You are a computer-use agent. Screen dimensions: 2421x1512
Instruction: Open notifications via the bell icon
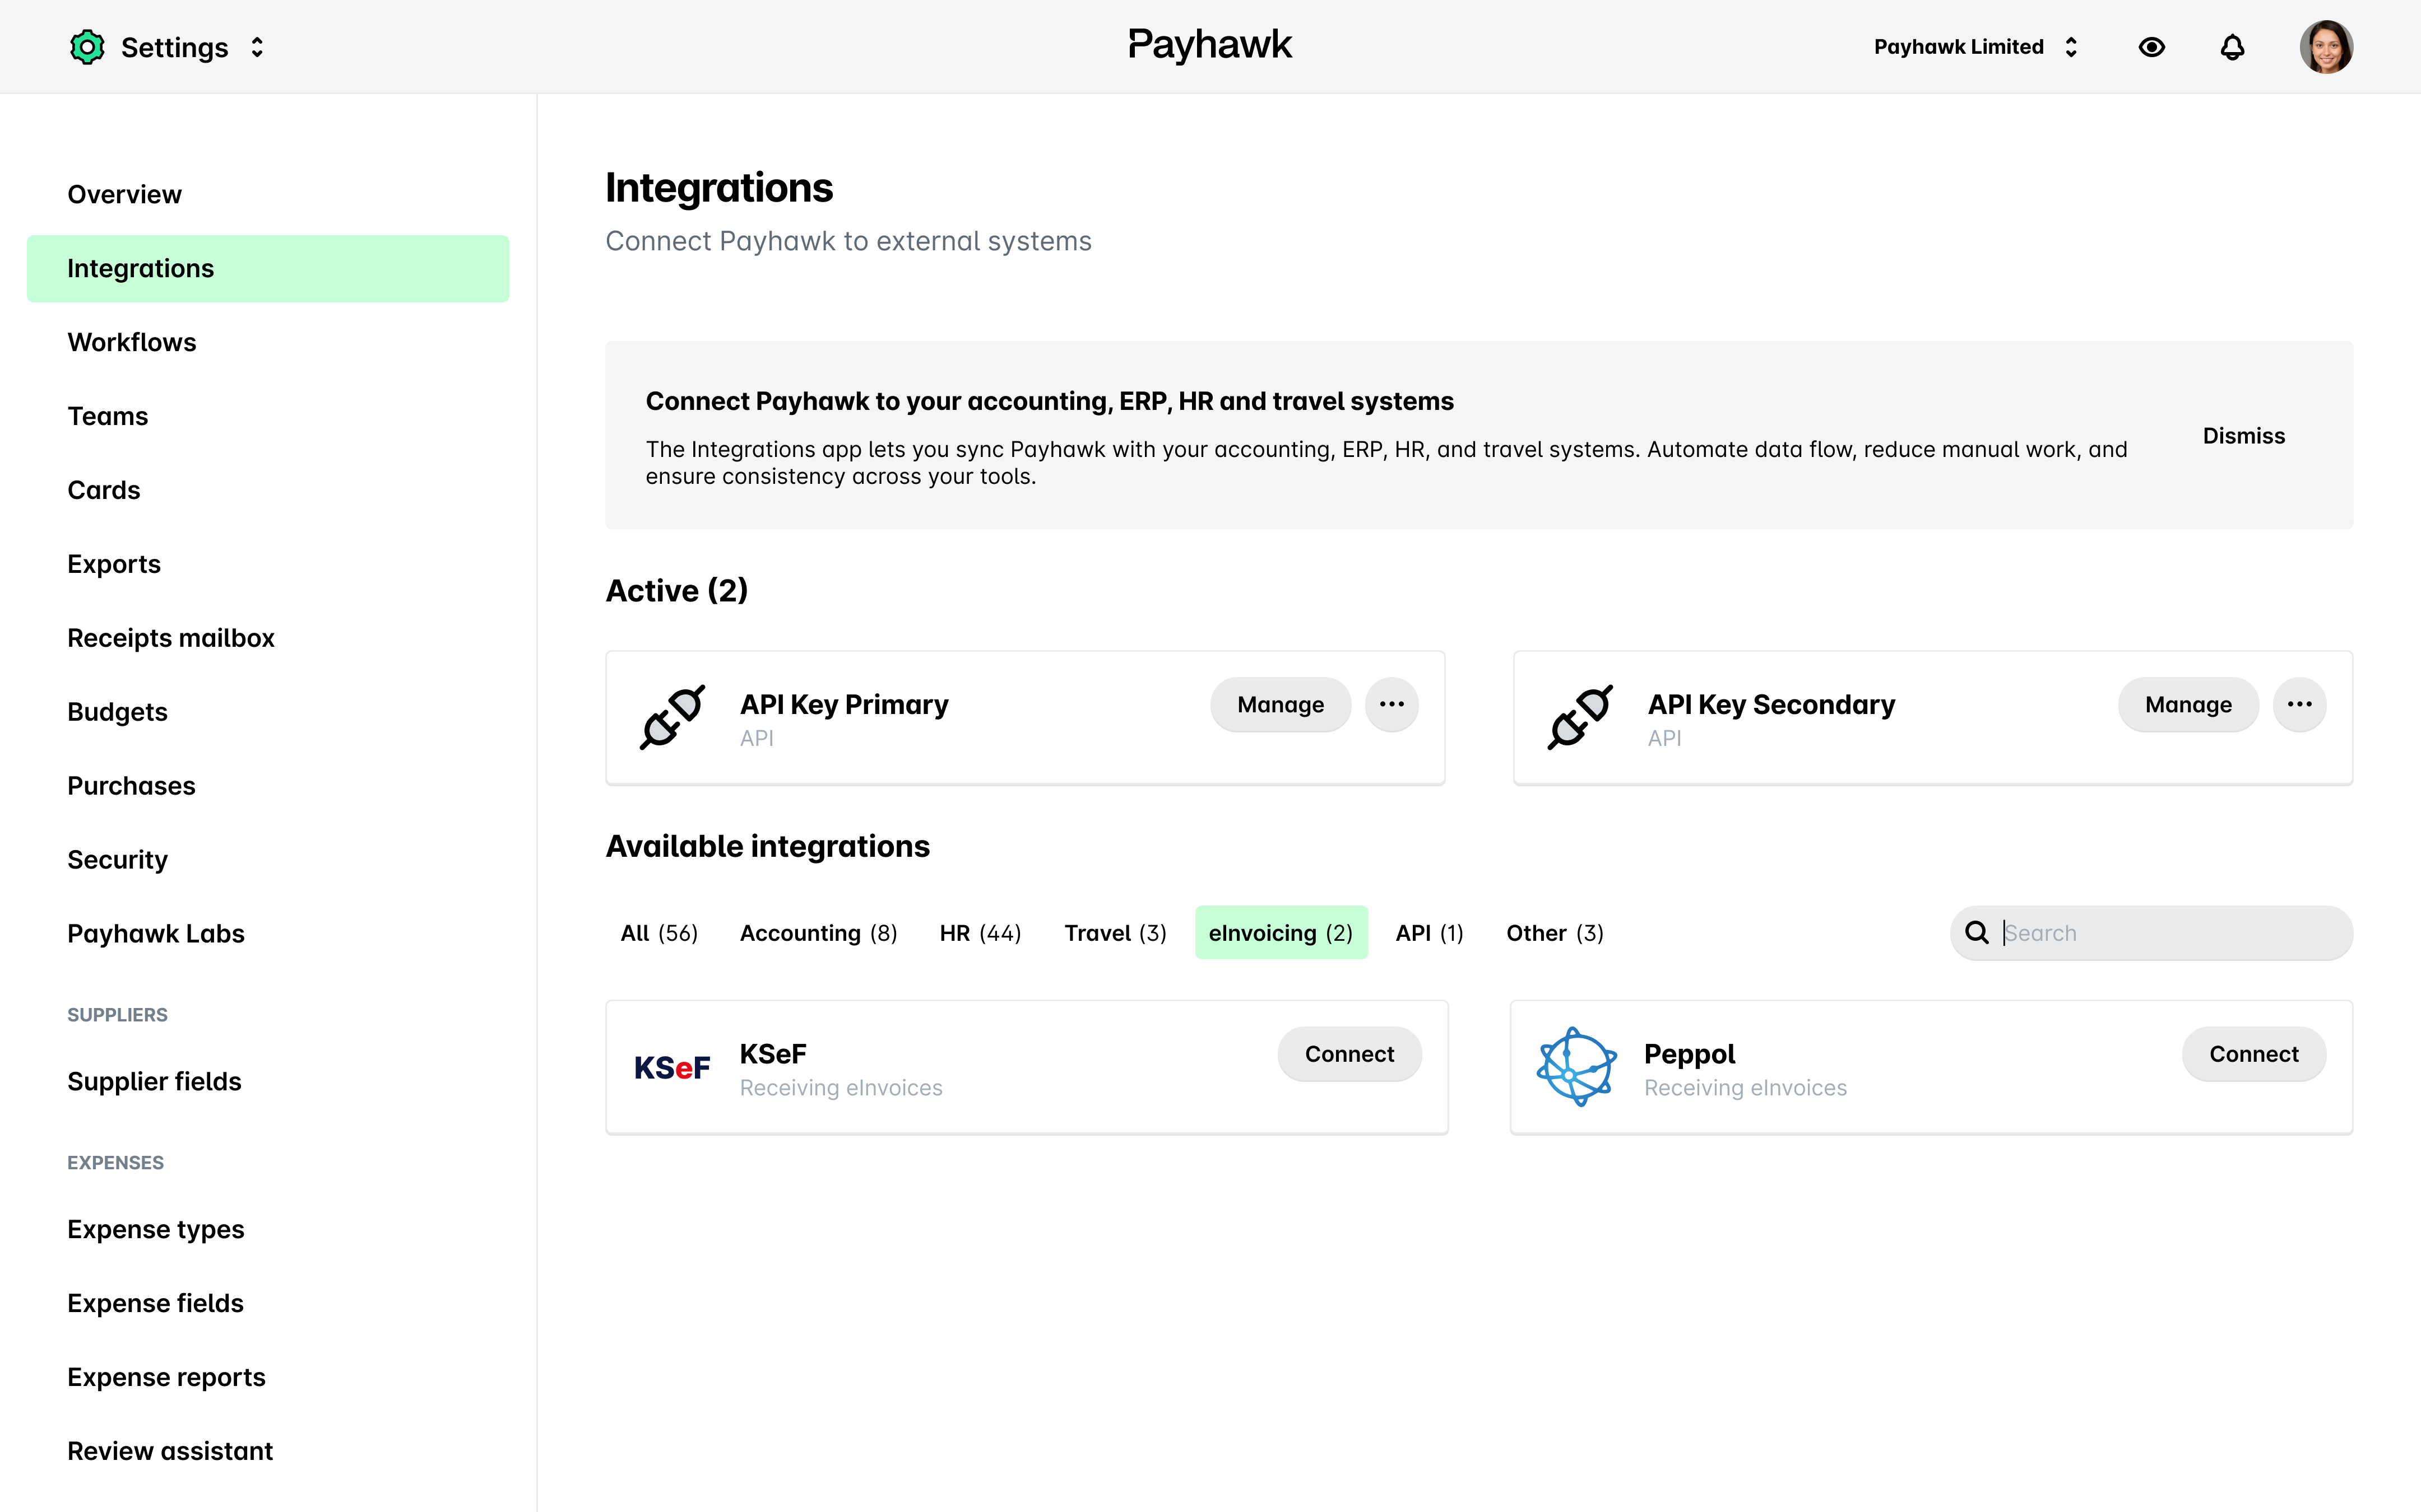[2232, 46]
